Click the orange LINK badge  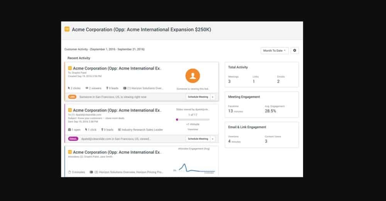click(x=72, y=97)
